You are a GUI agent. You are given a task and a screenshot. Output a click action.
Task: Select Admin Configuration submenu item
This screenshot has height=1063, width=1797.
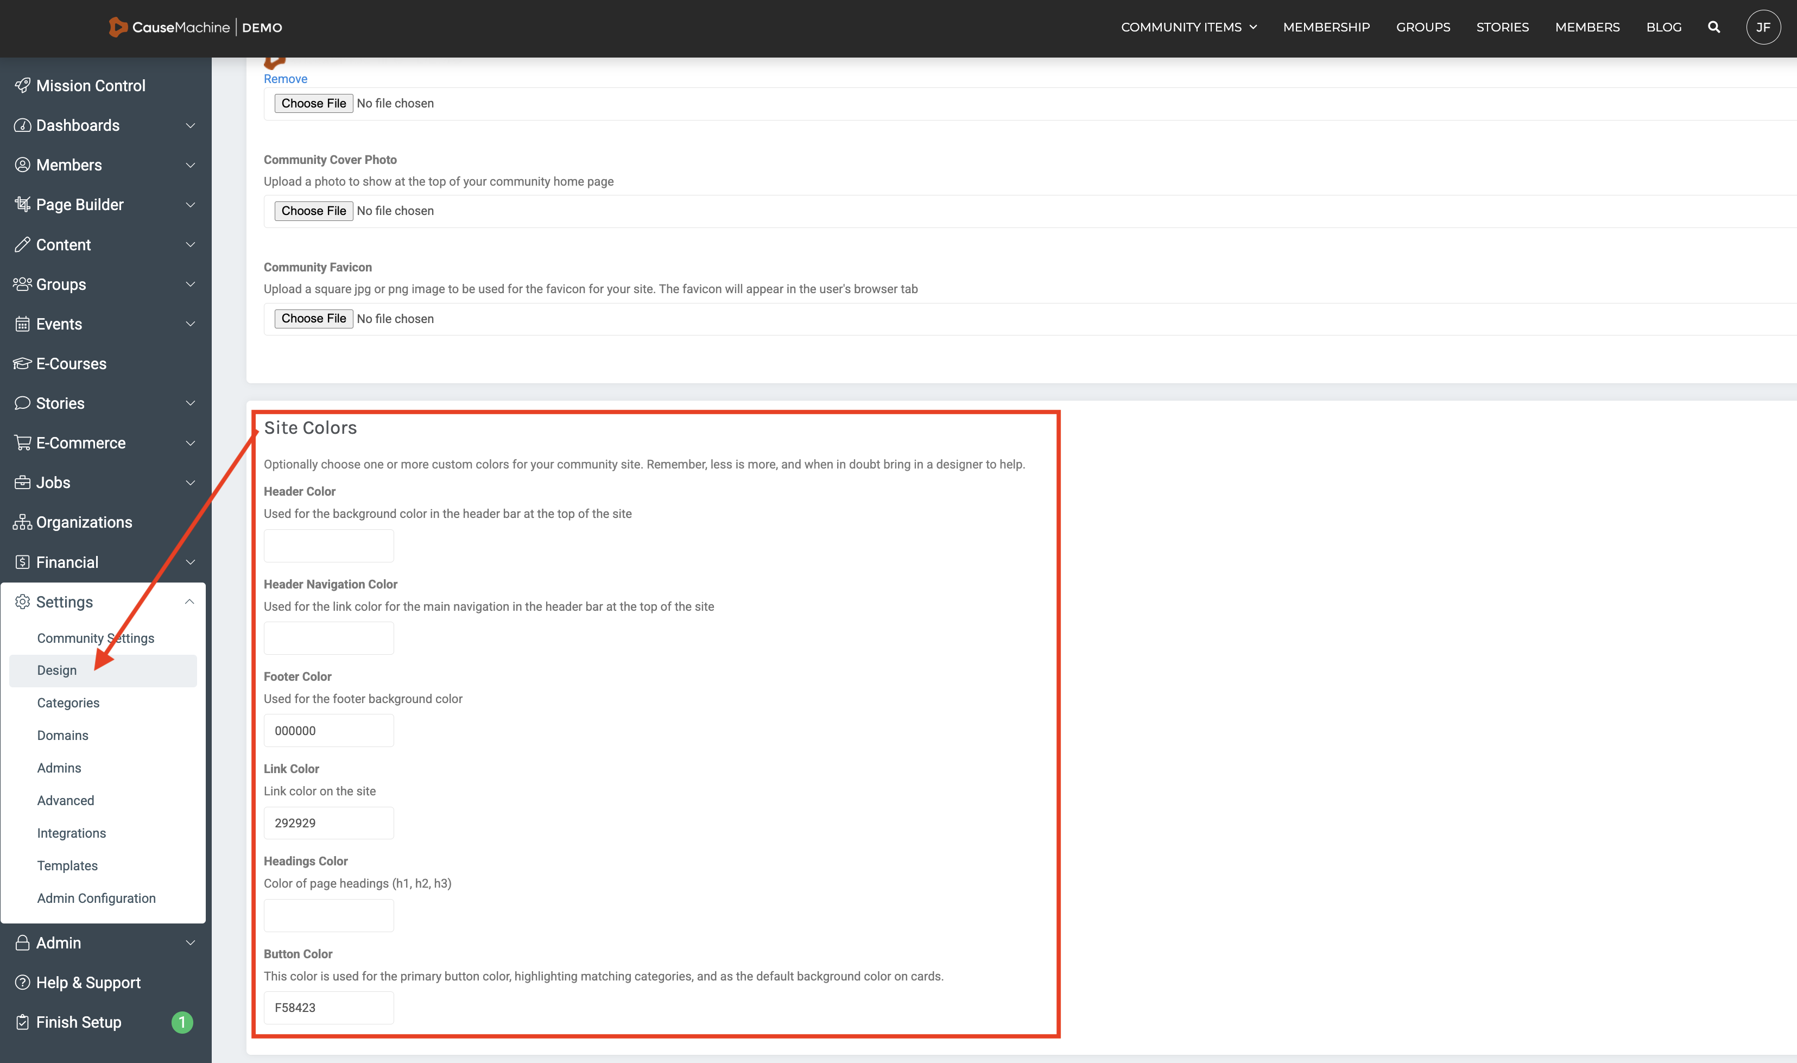pyautogui.click(x=96, y=899)
